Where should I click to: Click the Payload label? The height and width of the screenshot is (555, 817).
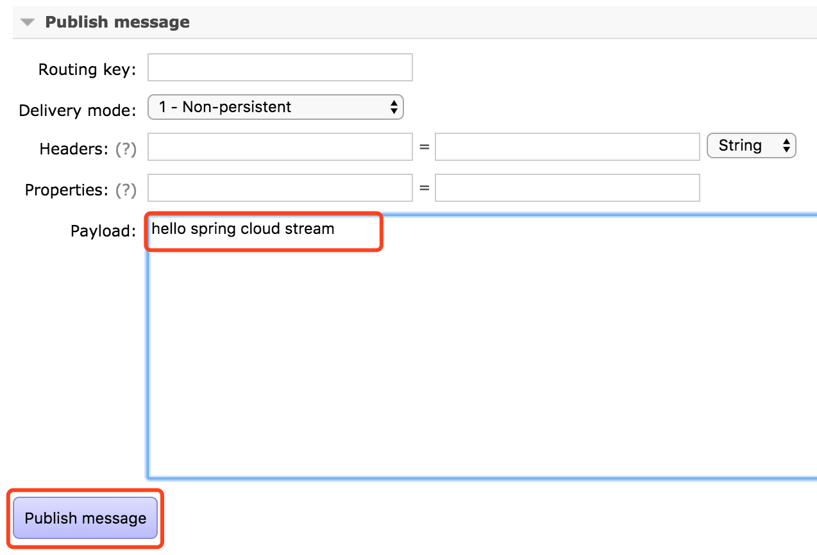coord(103,231)
